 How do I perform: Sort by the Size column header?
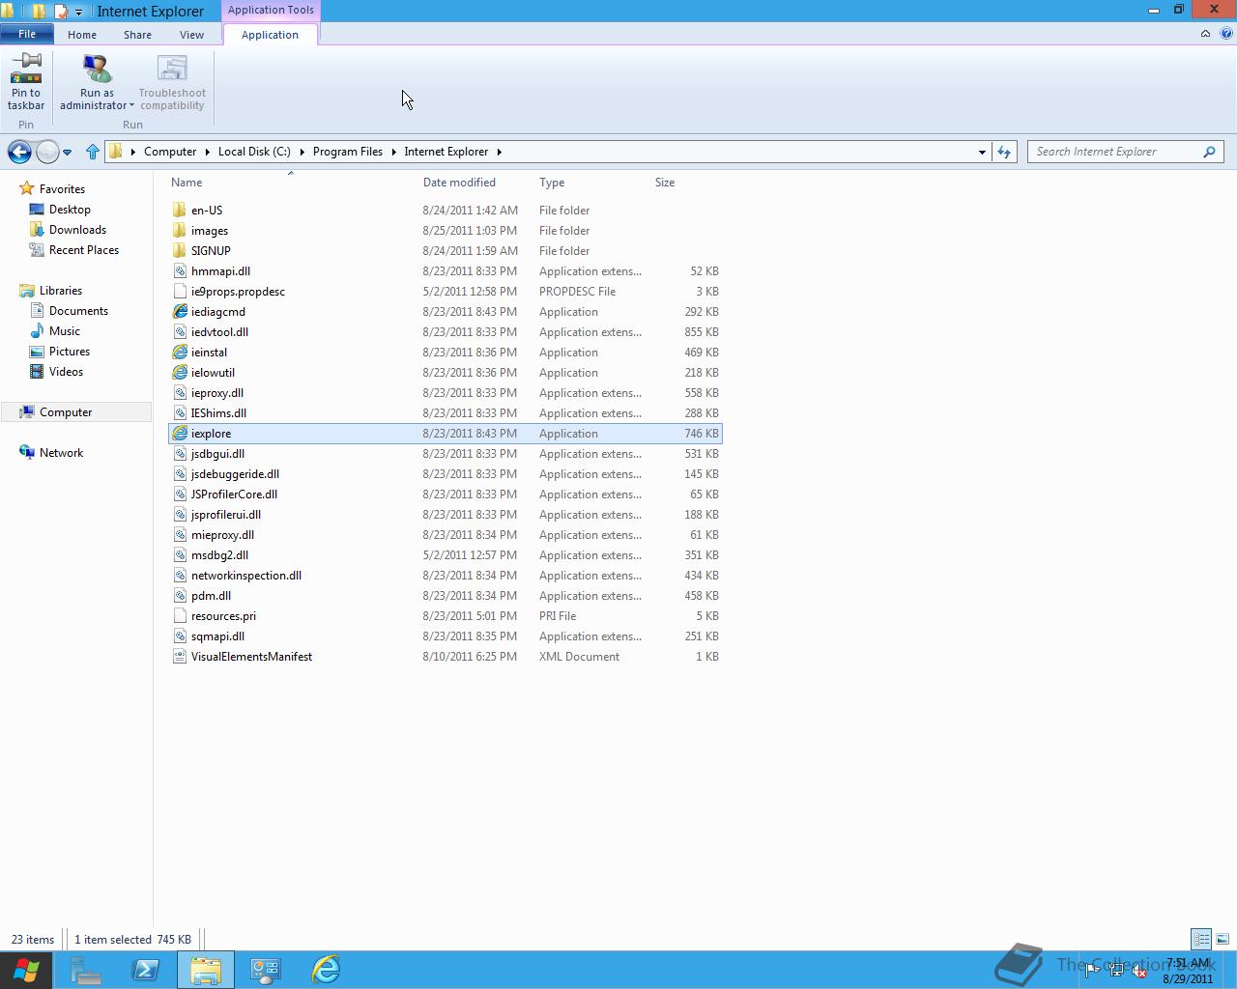665,183
